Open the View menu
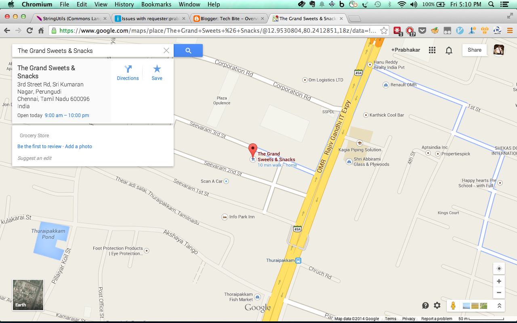Screen dimensions: 517x323 [x=101, y=4]
